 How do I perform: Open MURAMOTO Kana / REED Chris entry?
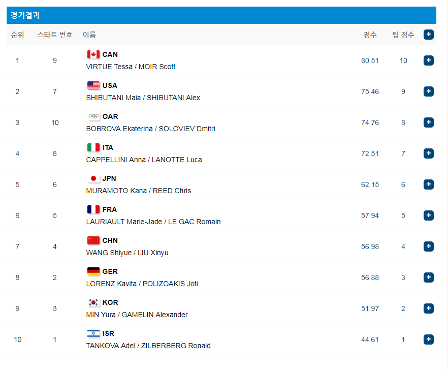139,191
